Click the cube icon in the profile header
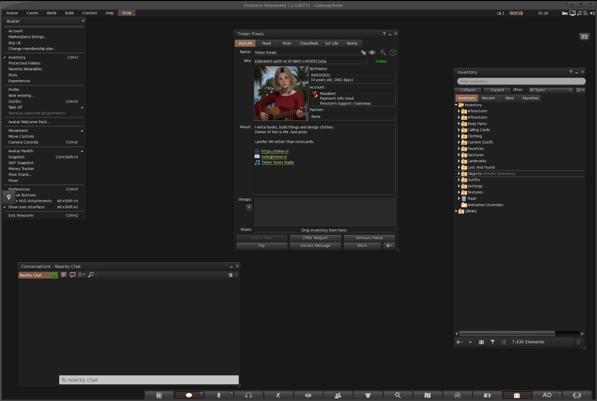The image size is (597, 401). click(x=393, y=52)
